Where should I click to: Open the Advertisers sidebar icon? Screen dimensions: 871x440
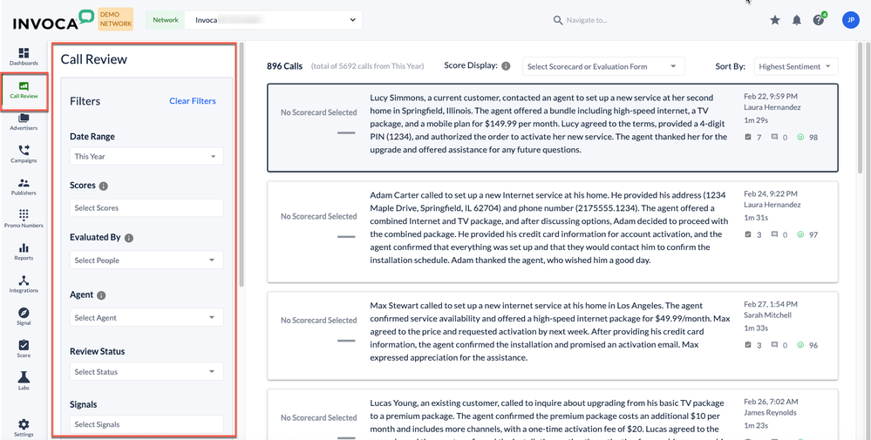pyautogui.click(x=24, y=120)
